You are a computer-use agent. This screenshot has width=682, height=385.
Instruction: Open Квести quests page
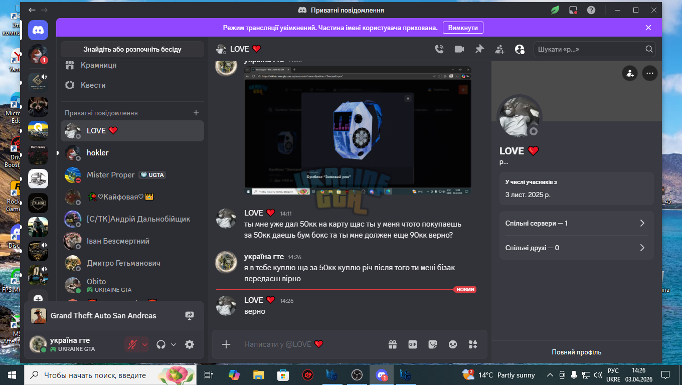(x=132, y=85)
